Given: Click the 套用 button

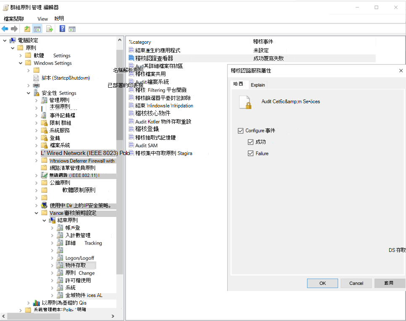Looking at the screenshot, I should (390, 283).
